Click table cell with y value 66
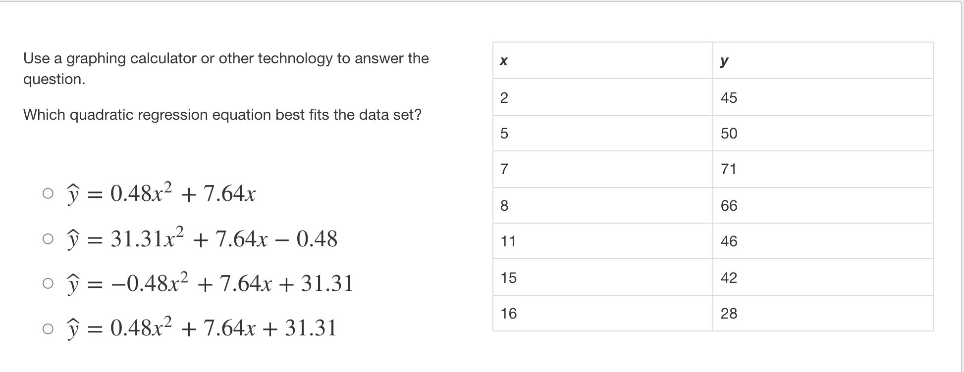The image size is (964, 372). click(x=823, y=205)
